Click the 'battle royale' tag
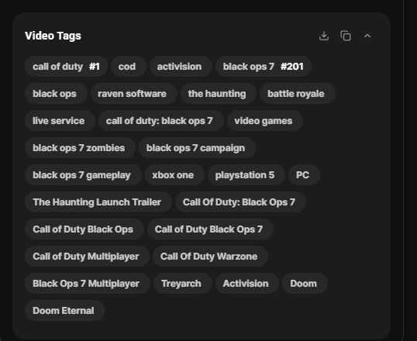 pos(298,94)
